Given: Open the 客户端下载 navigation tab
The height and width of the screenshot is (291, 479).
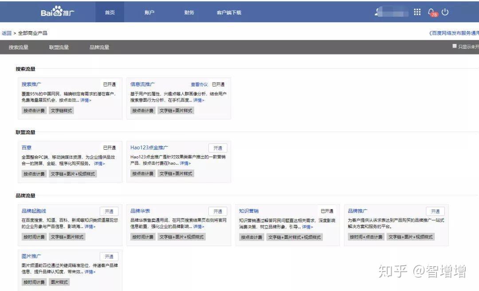Looking at the screenshot, I should point(229,12).
